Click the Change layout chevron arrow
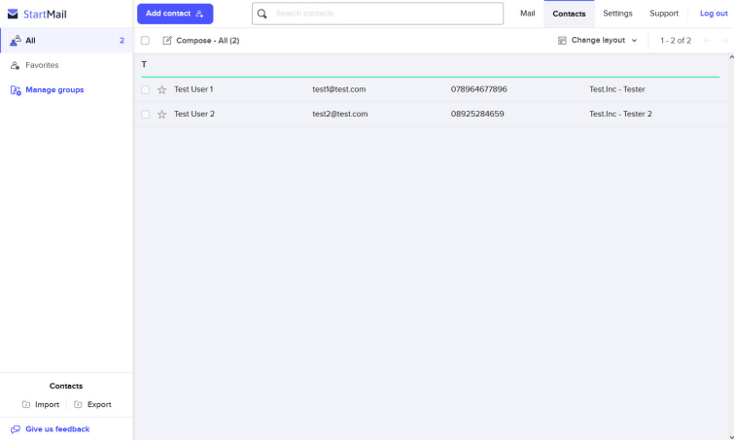Image resolution: width=734 pixels, height=440 pixels. click(x=634, y=41)
